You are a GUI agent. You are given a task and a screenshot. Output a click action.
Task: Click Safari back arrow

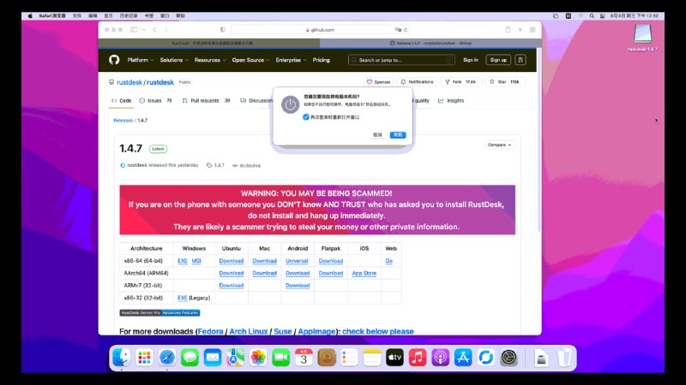point(154,30)
